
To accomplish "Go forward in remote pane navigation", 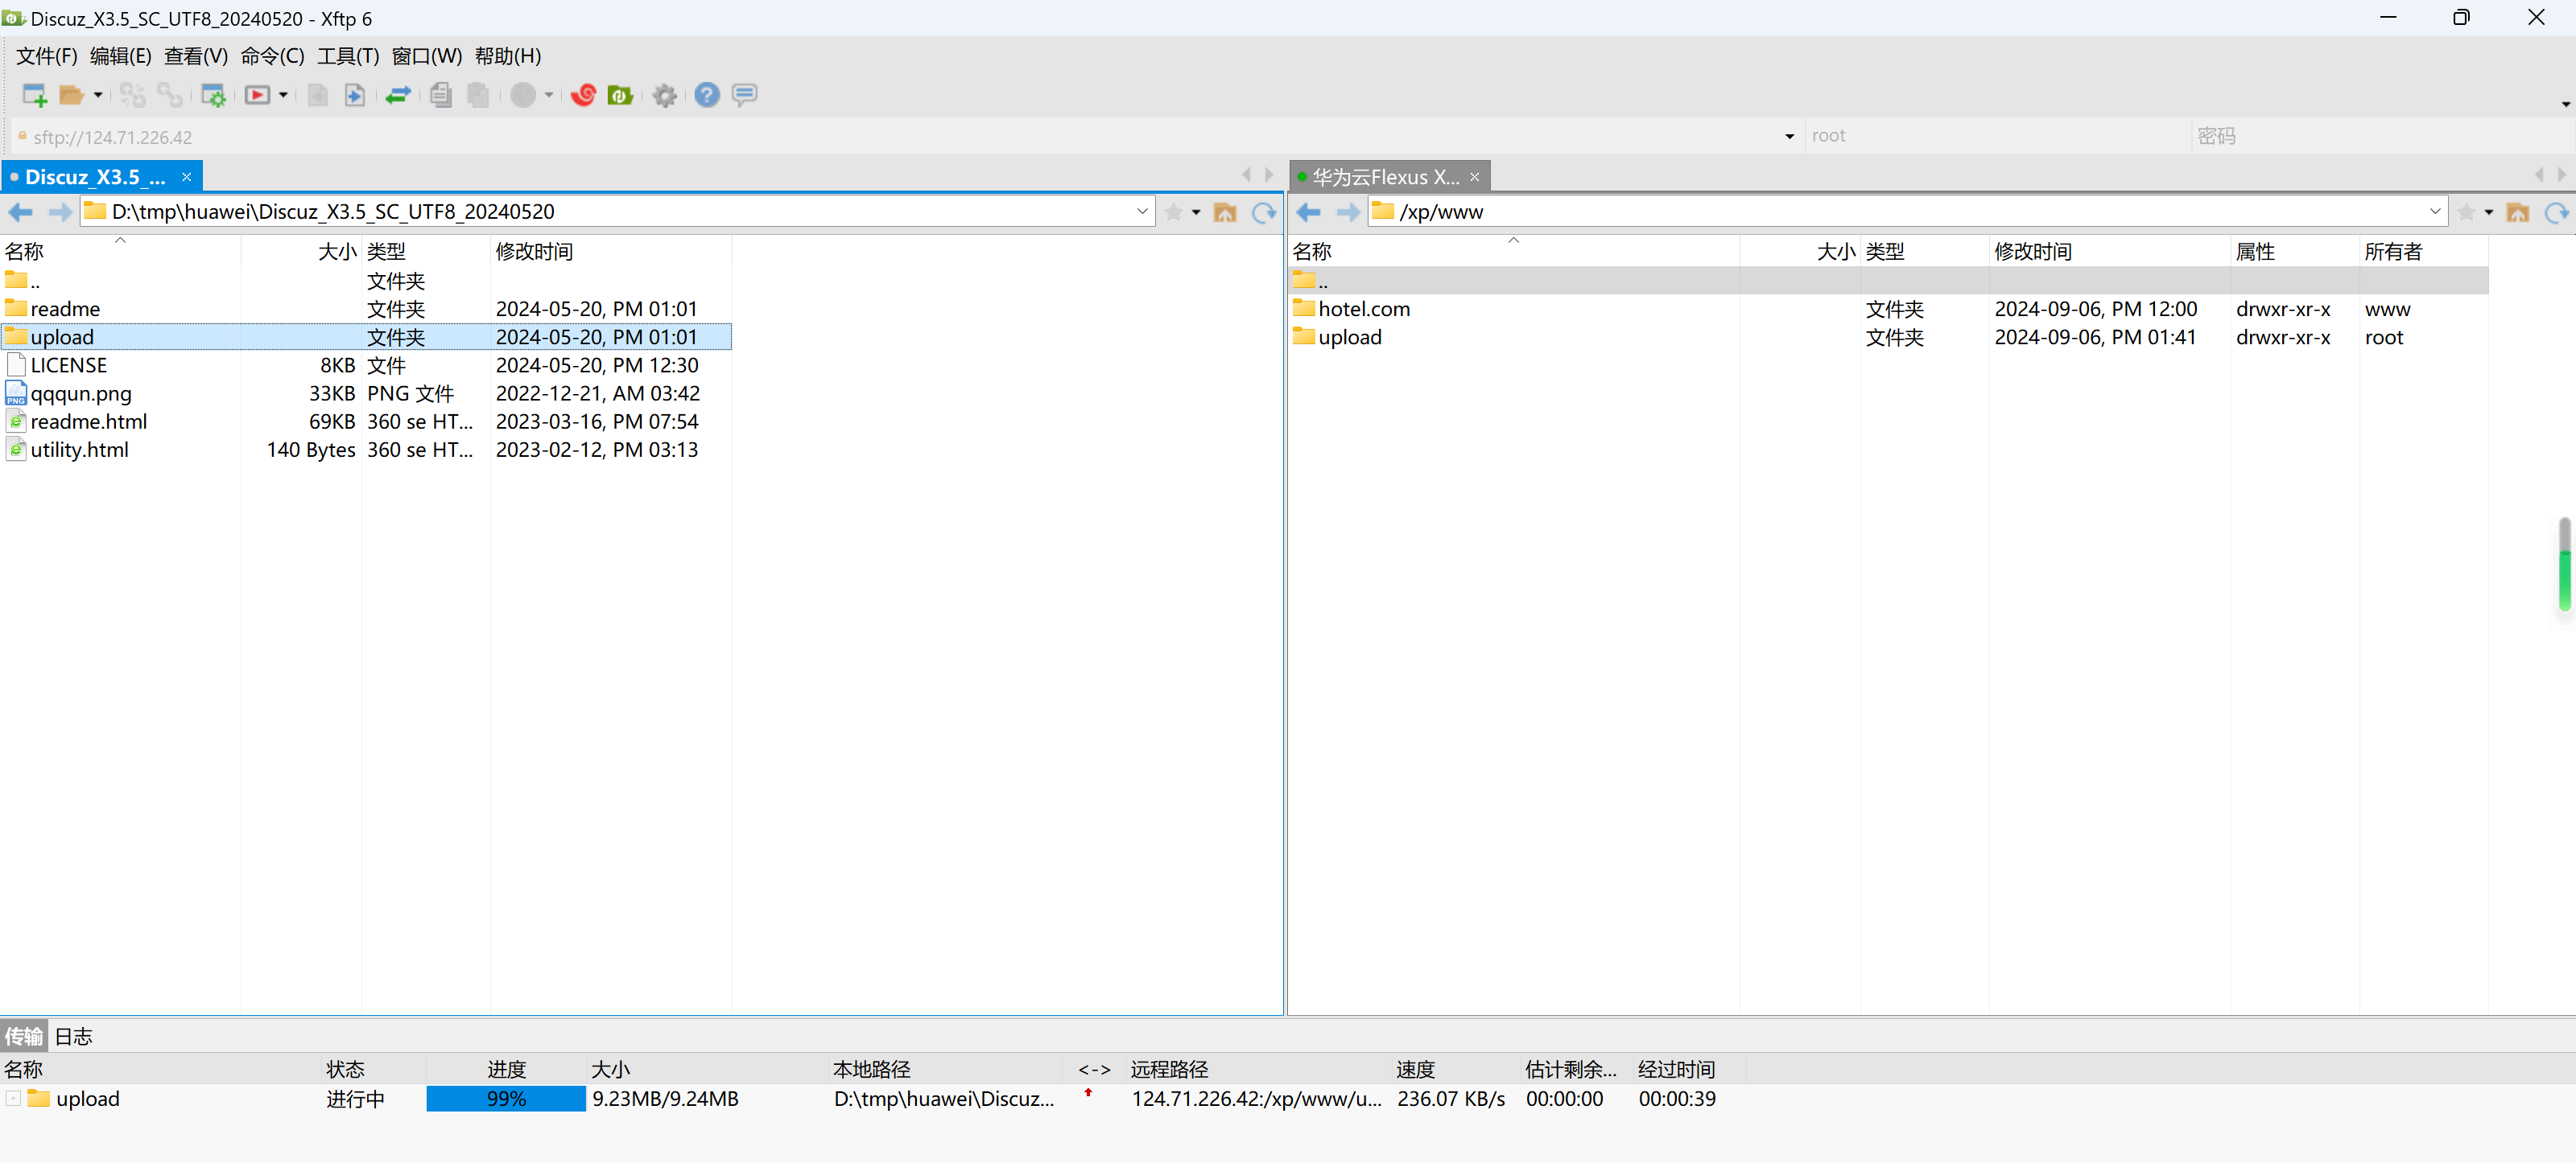I will (1347, 212).
